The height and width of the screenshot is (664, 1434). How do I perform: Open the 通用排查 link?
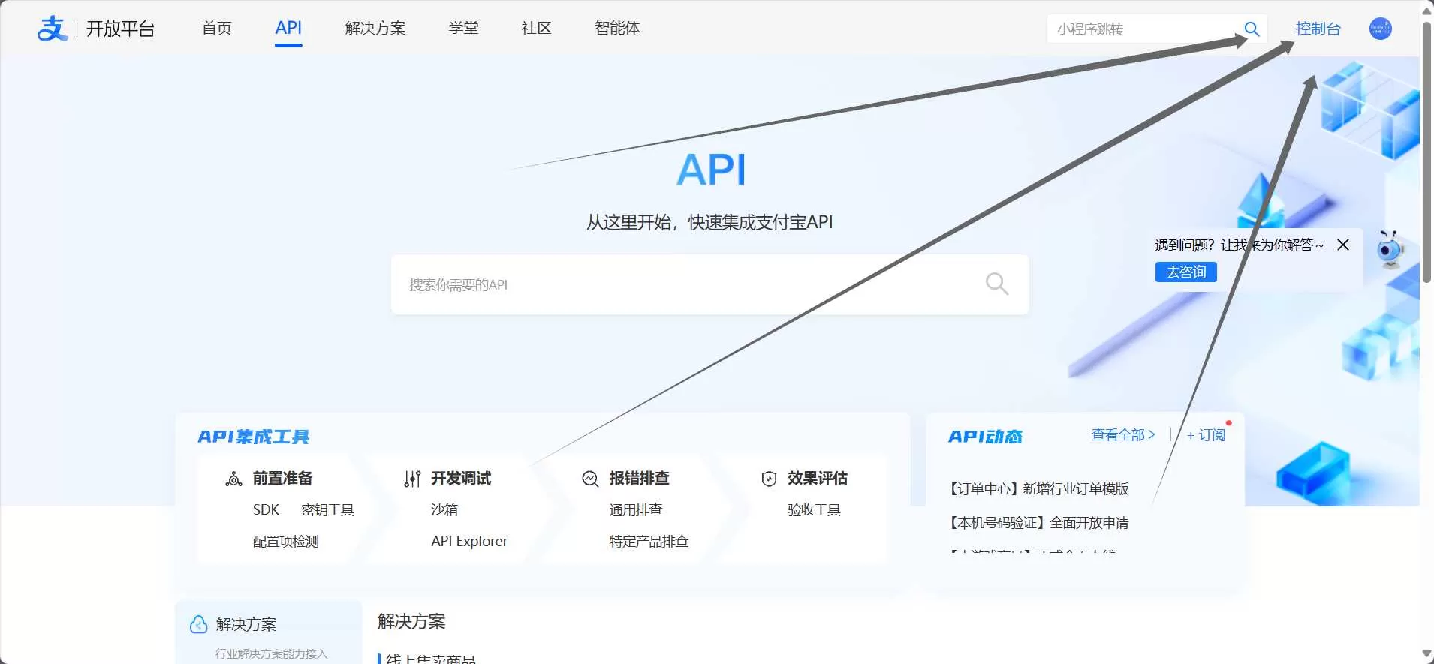(x=636, y=509)
